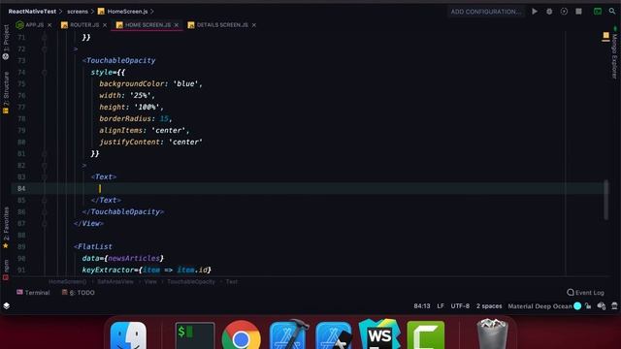Screen dimensions: 621x349
Task: Click the borderRadius value 15
Action: coord(164,118)
